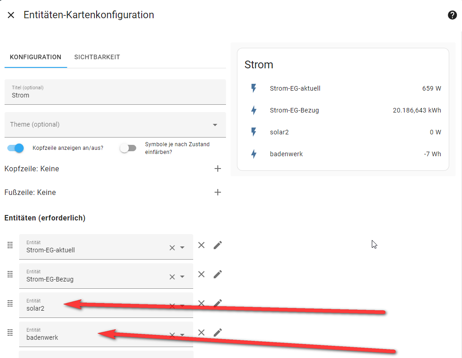Click the -7 Wh value in preview
Viewport: 462px width, 358px height.
pyautogui.click(x=432, y=154)
